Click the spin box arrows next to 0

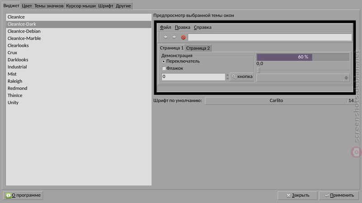tap(228, 77)
